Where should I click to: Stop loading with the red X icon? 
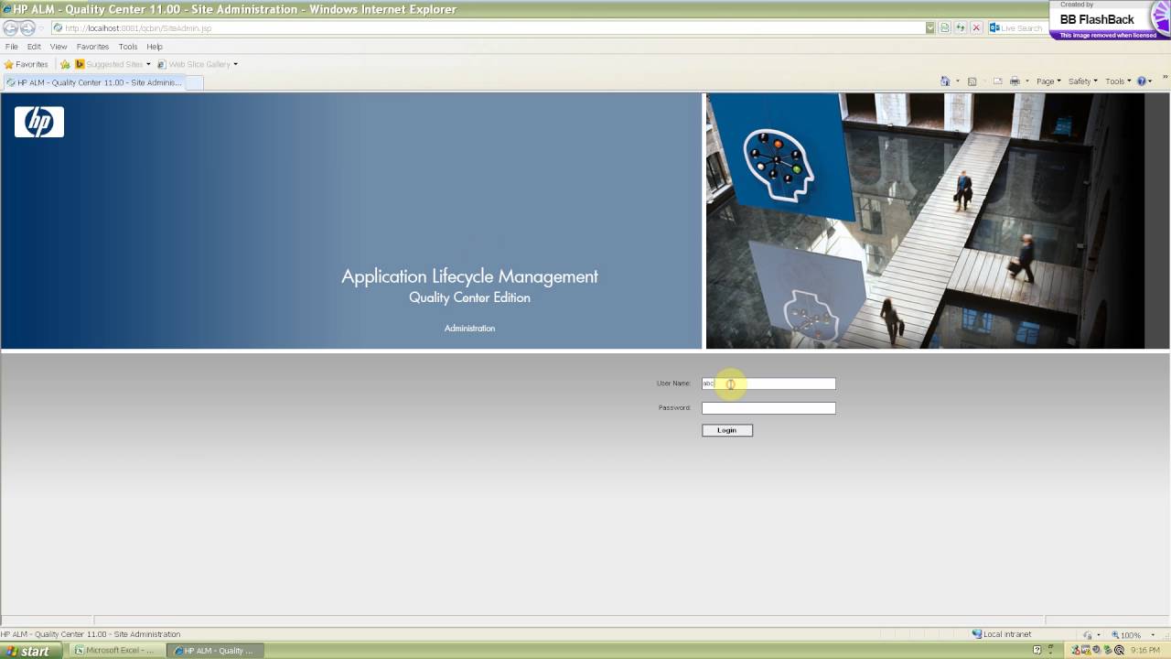(x=976, y=28)
